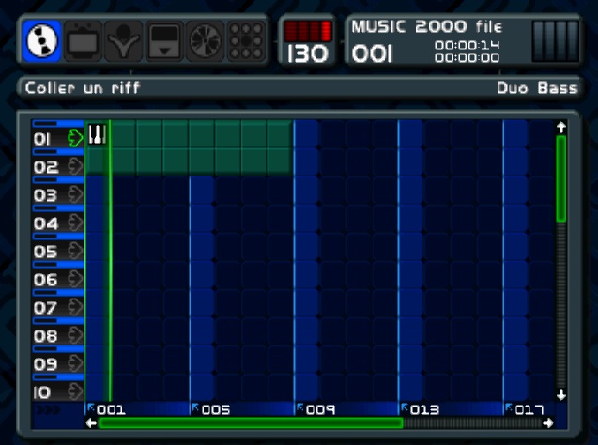Click the Duo Bass riff name

click(537, 88)
